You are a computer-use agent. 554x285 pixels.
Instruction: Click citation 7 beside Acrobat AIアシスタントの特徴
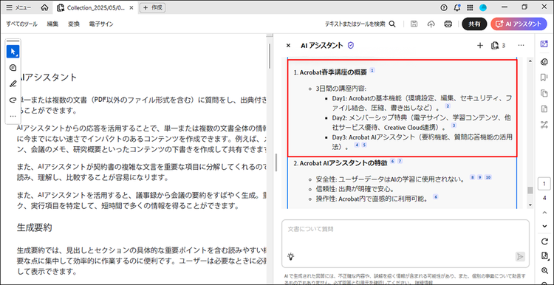click(x=400, y=161)
